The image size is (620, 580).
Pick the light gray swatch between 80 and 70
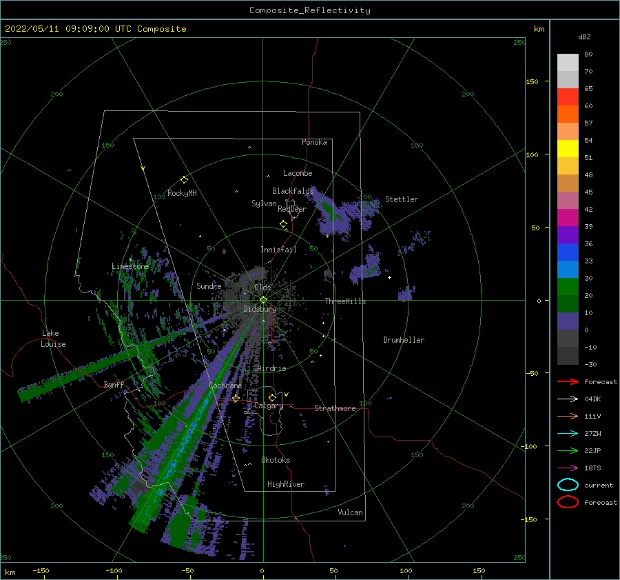coord(568,63)
